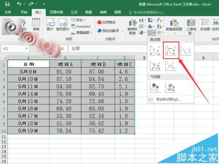Switch to the 公式 tab
219x164 pixels.
click(74, 12)
